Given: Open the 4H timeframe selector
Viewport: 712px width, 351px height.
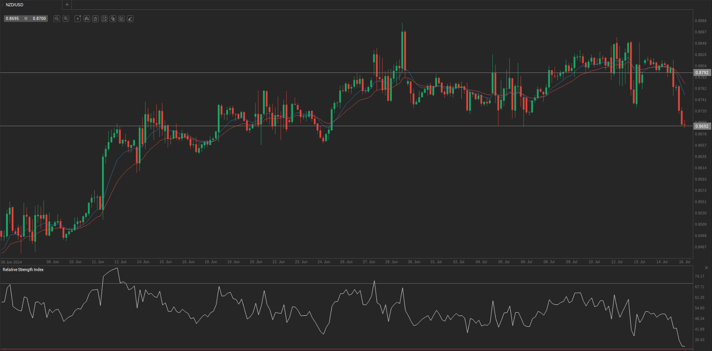Looking at the screenshot, I should coord(78,19).
